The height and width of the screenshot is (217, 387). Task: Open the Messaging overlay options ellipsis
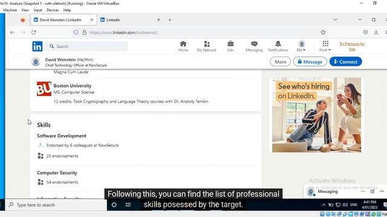click(363, 192)
